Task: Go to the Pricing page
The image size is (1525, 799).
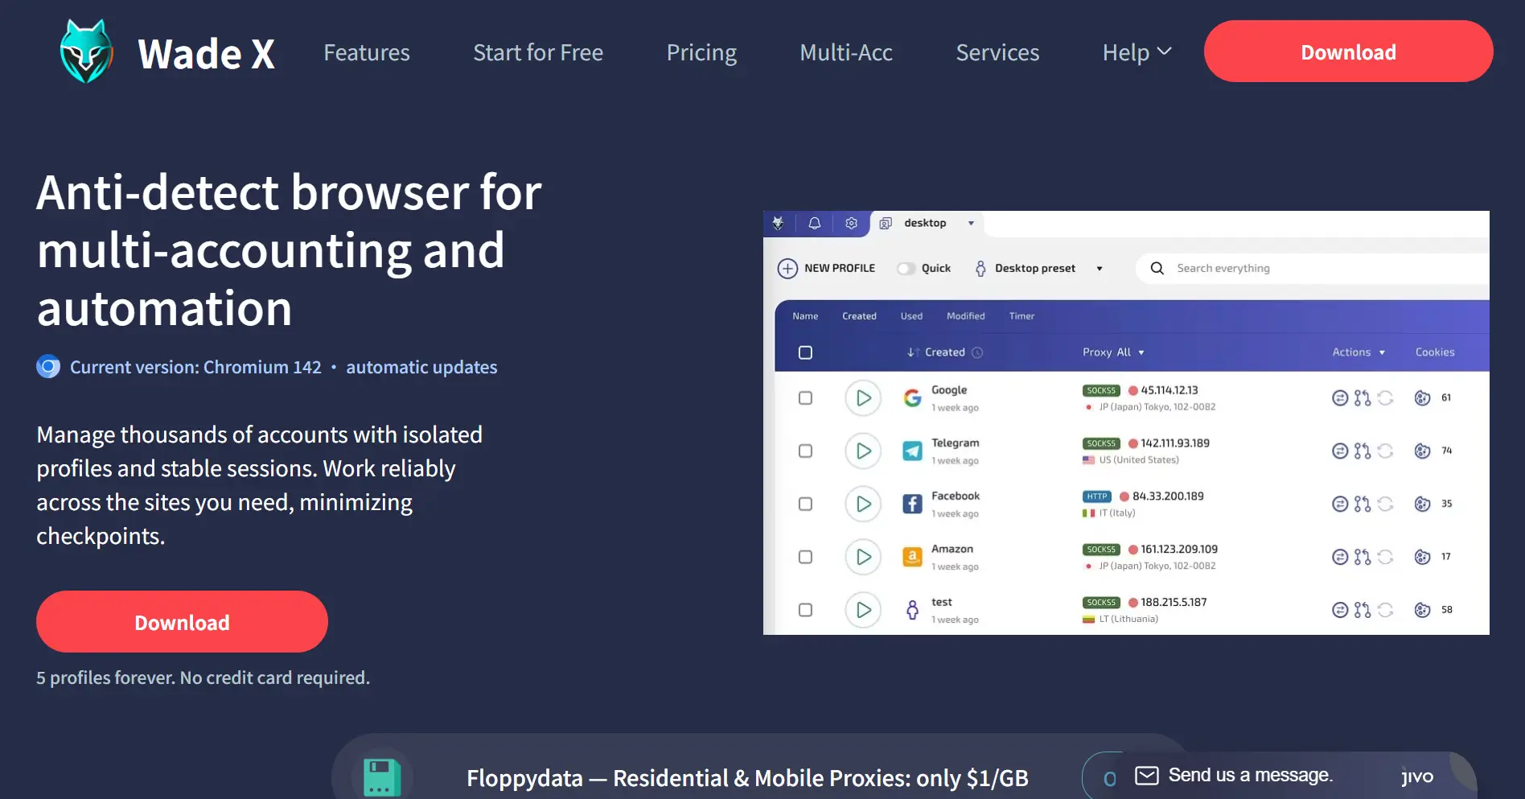Action: pyautogui.click(x=701, y=53)
